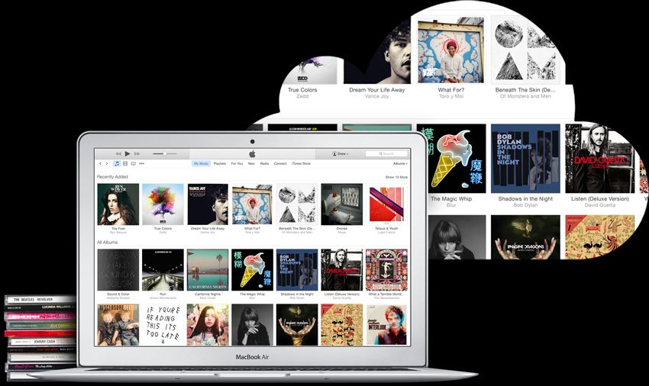Open the three-dot More media menu
Screen dimensions: 649x386
click(x=141, y=164)
